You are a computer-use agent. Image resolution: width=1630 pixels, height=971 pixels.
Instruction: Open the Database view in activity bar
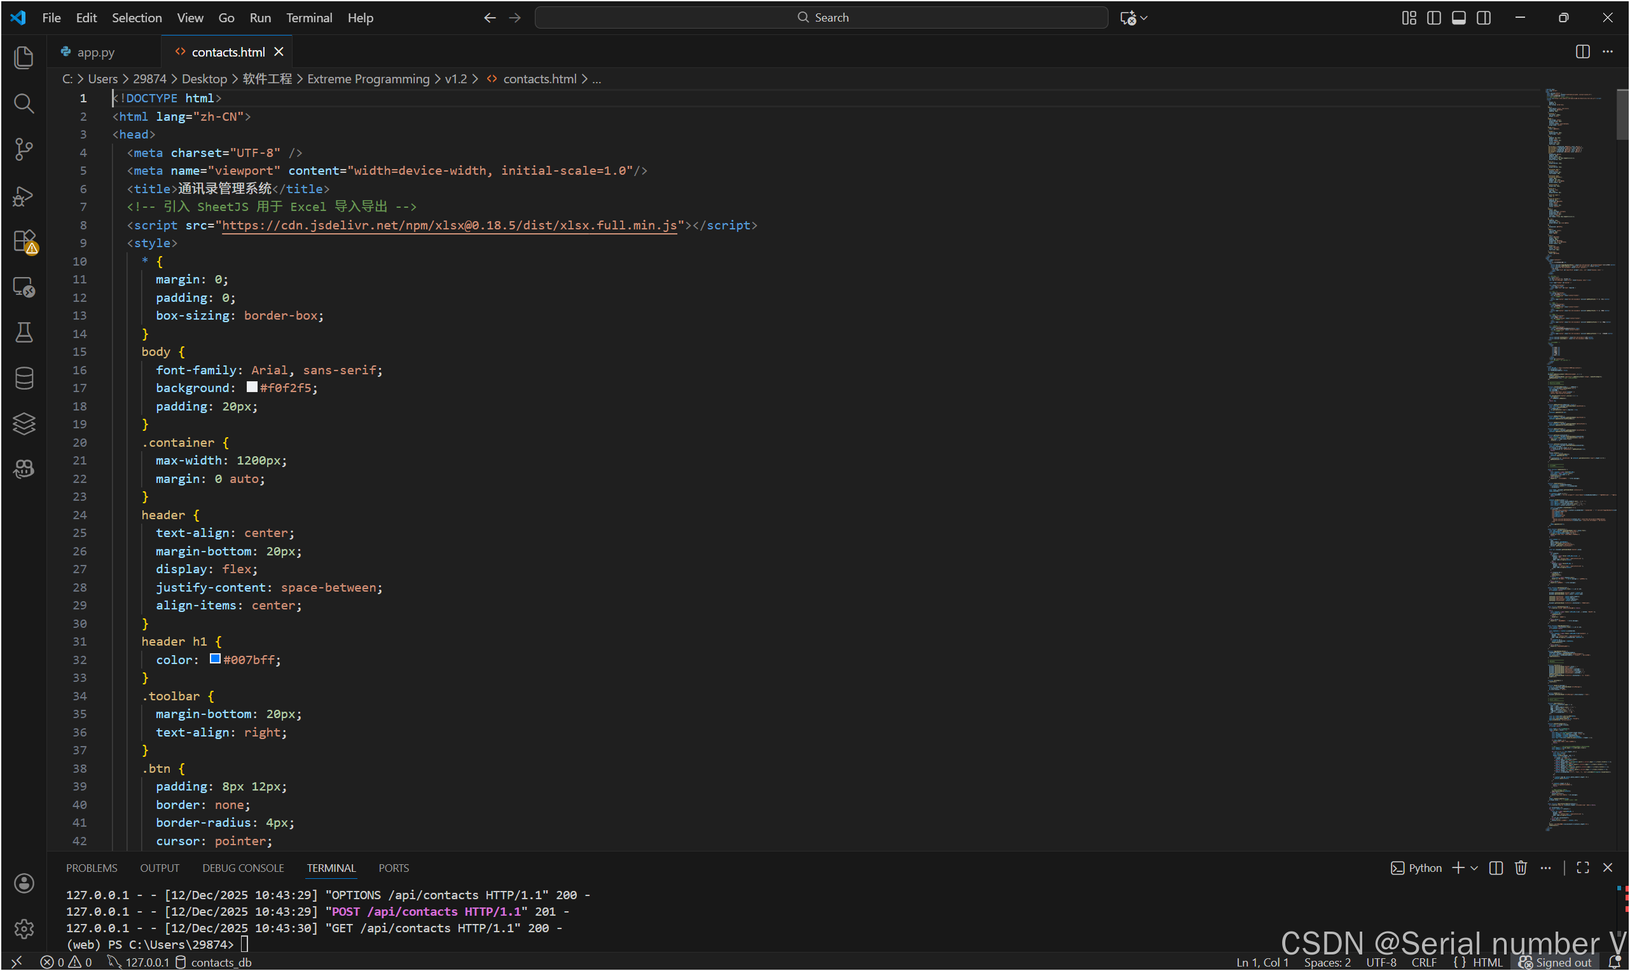click(24, 378)
